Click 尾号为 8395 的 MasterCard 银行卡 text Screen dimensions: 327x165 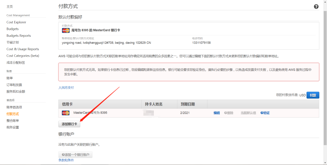point(96,30)
